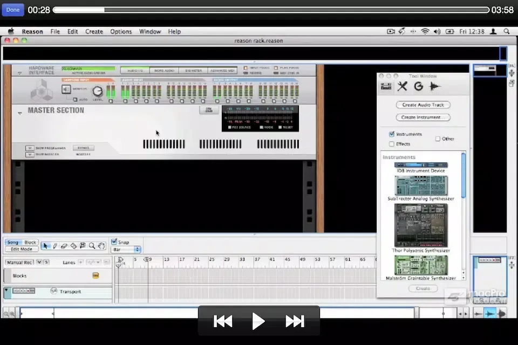Click the monitor speaker icon in Sampling Input
The image size is (518, 345).
click(66, 89)
